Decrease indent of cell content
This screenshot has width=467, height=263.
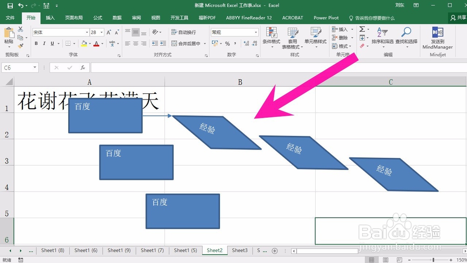(155, 43)
